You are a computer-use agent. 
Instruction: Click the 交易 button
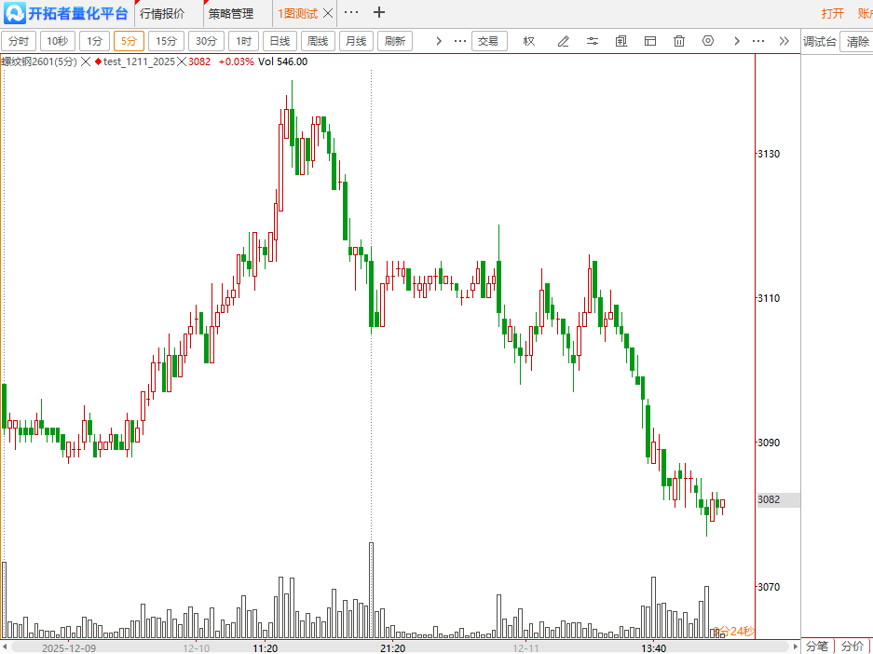488,41
